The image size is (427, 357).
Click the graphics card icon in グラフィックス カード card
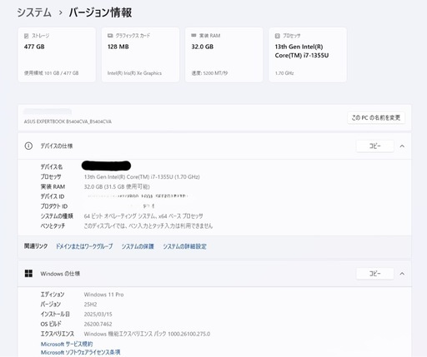(x=110, y=36)
